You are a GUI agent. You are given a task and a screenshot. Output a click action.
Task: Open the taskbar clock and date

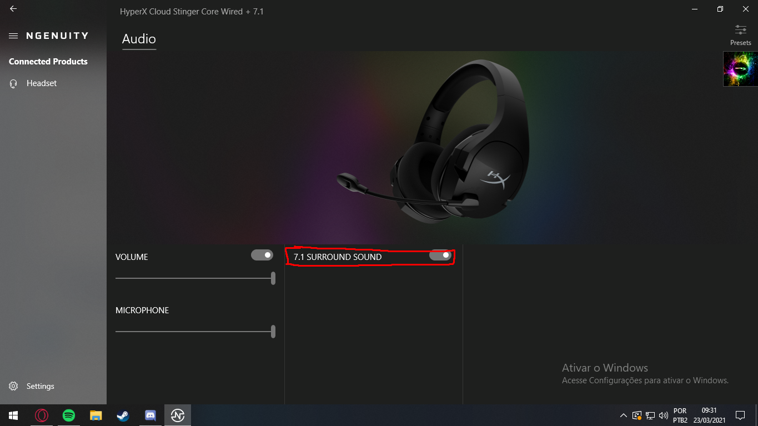[710, 415]
